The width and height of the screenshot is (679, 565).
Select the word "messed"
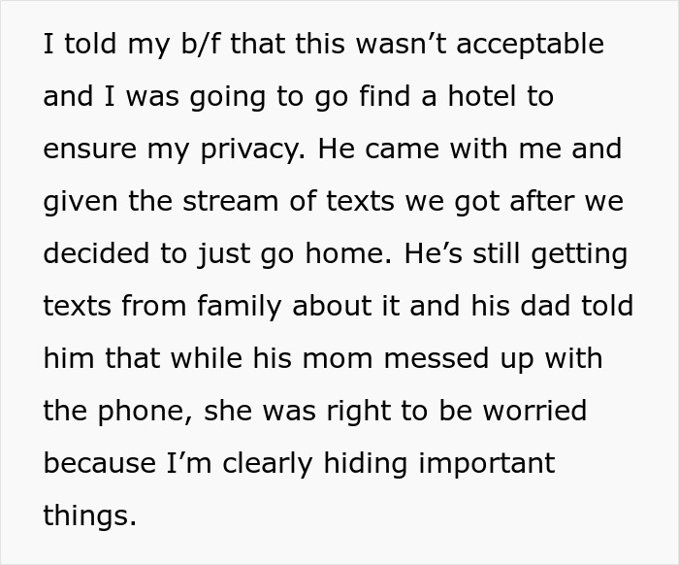[436, 358]
